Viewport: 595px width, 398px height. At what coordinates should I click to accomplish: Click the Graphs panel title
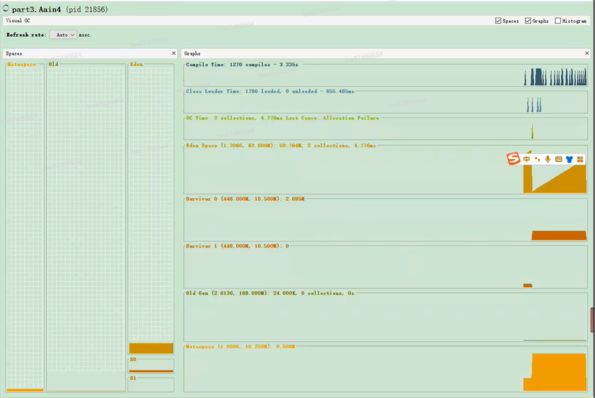(192, 54)
